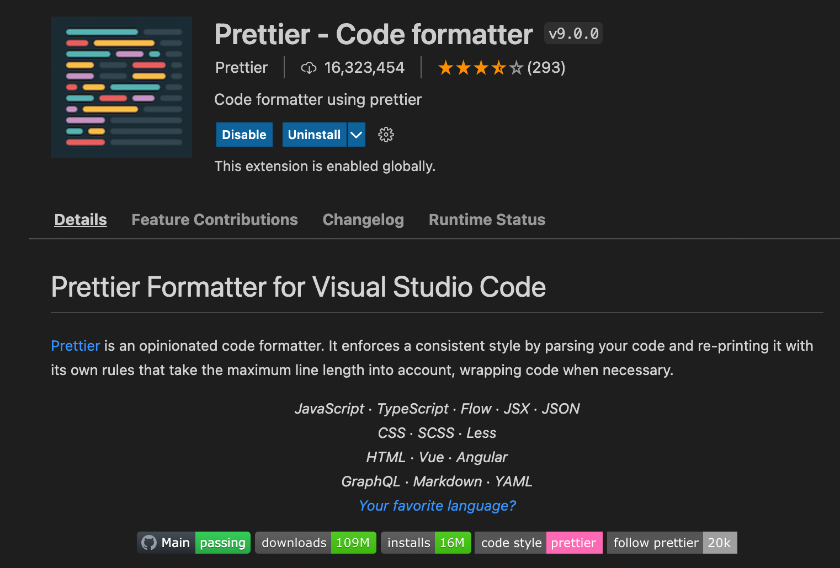Click the 'JavaScript' language text
This screenshot has width=840, height=568.
329,409
